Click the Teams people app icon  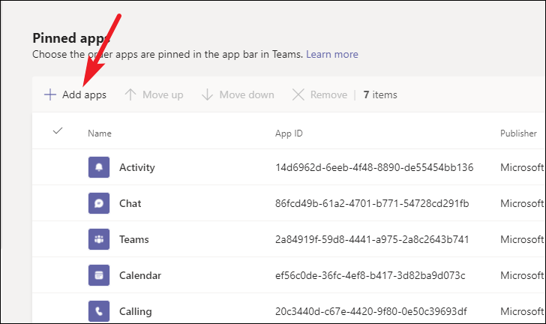99,239
